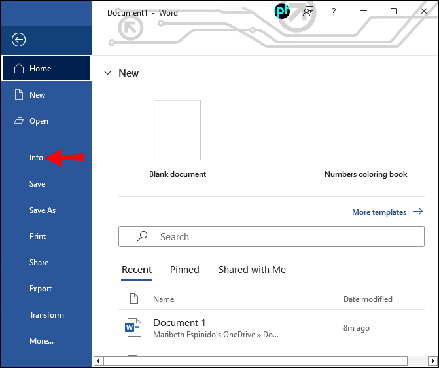Open the More... menu item
439x368 pixels.
tap(41, 341)
